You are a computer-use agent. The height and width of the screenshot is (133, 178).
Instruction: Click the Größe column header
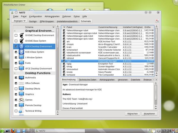click(x=149, y=27)
